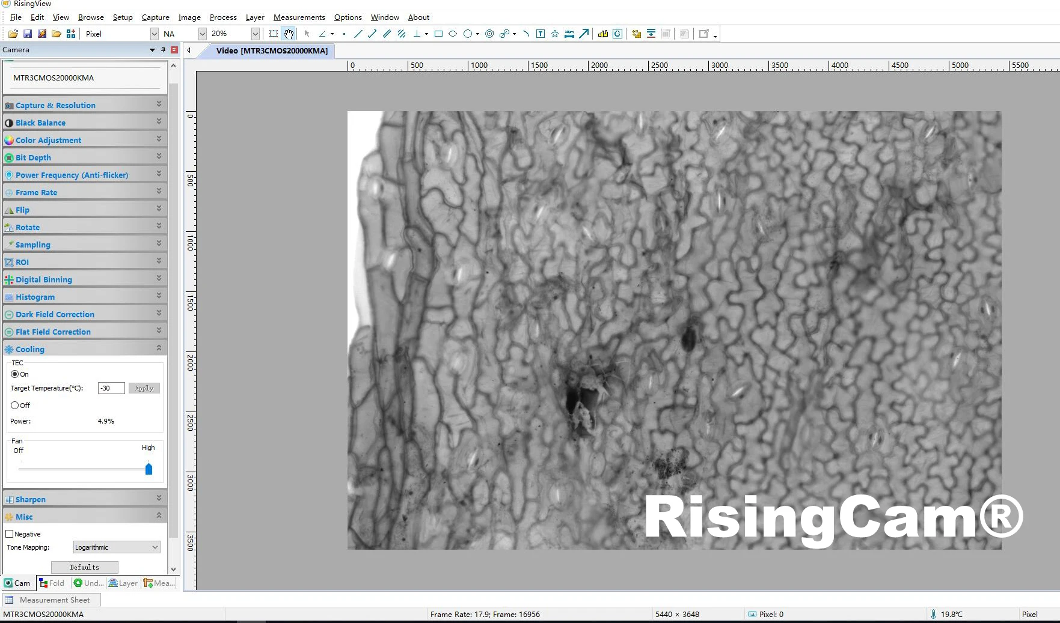Viewport: 1060px width, 623px height.
Task: Select the object pointer arrow tool
Action: tap(307, 34)
